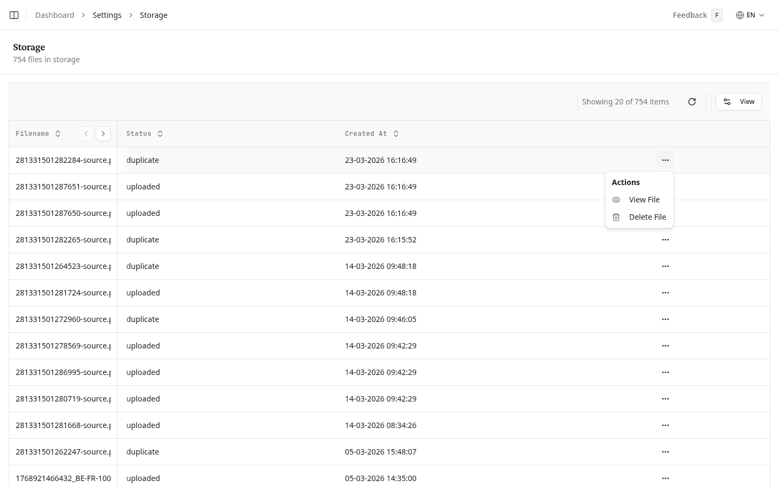Open actions menu for 1768921466432_BE-FR row
The width and height of the screenshot is (779, 487).
click(x=665, y=478)
